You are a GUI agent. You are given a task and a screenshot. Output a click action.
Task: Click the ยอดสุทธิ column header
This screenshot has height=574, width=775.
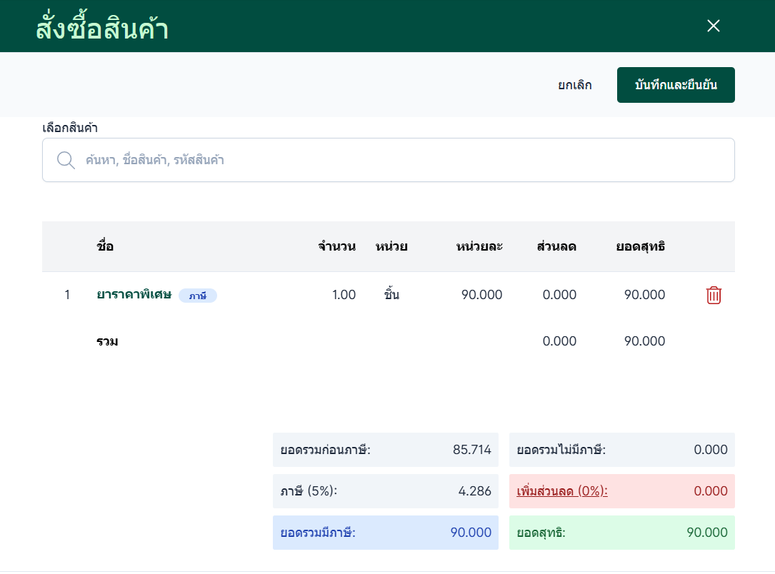point(640,247)
